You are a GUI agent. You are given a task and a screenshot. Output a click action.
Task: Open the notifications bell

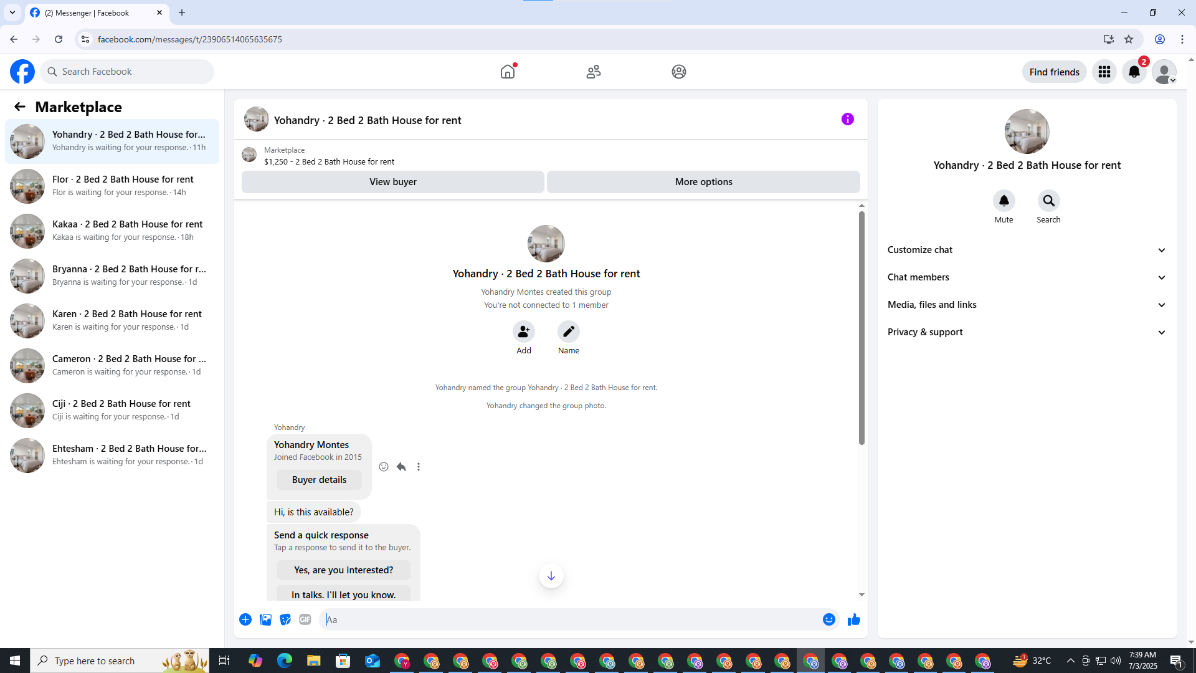1134,72
